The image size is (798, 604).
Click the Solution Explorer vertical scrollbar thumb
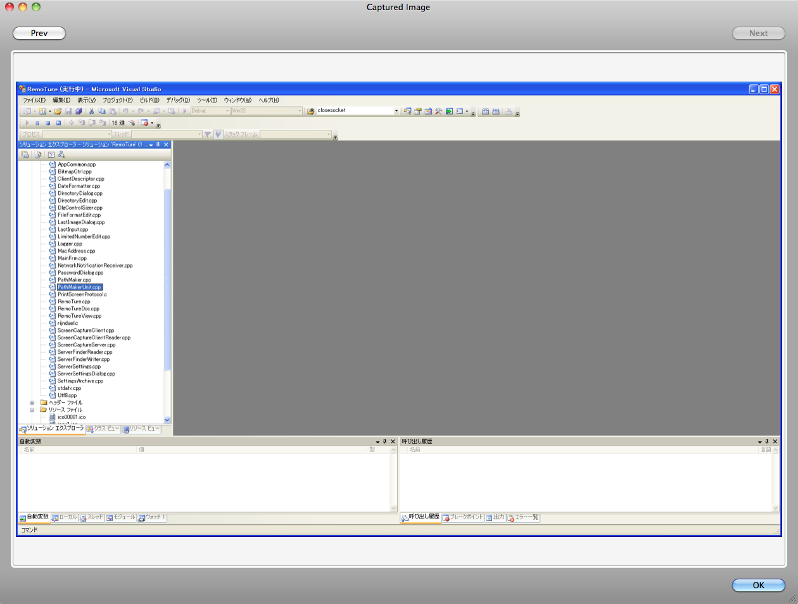coord(167,279)
